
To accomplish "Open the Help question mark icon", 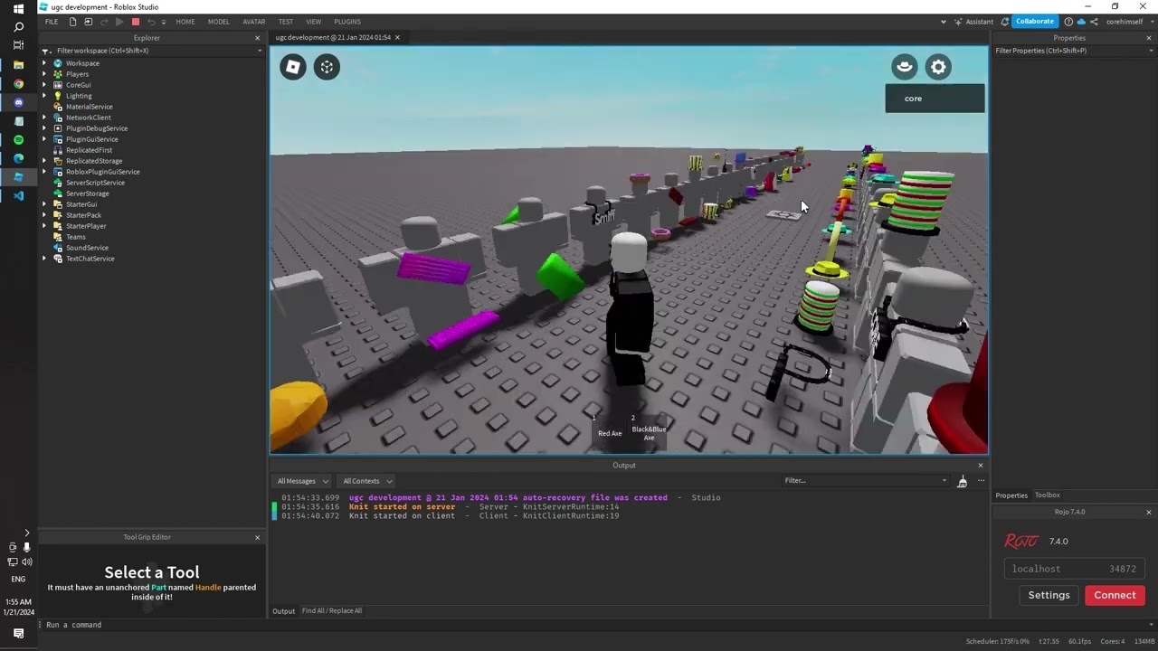I will point(1068,22).
